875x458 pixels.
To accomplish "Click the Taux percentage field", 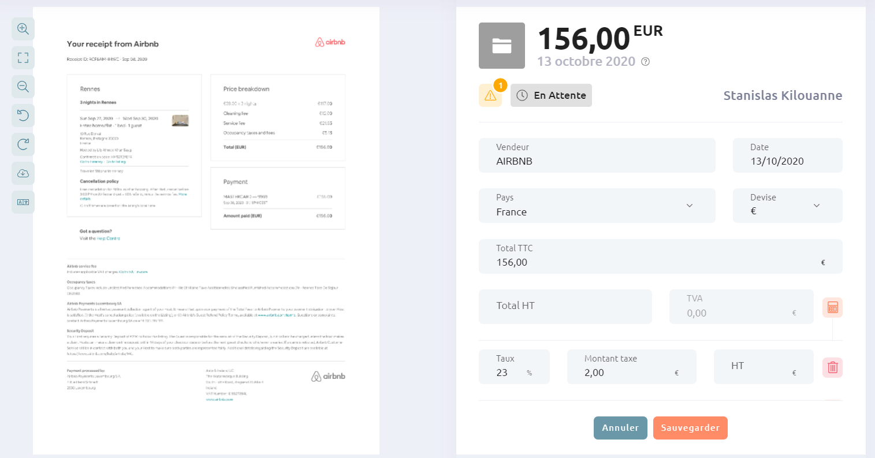I will pos(514,367).
